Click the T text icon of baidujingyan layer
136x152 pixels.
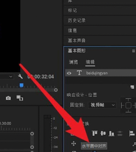79,73
